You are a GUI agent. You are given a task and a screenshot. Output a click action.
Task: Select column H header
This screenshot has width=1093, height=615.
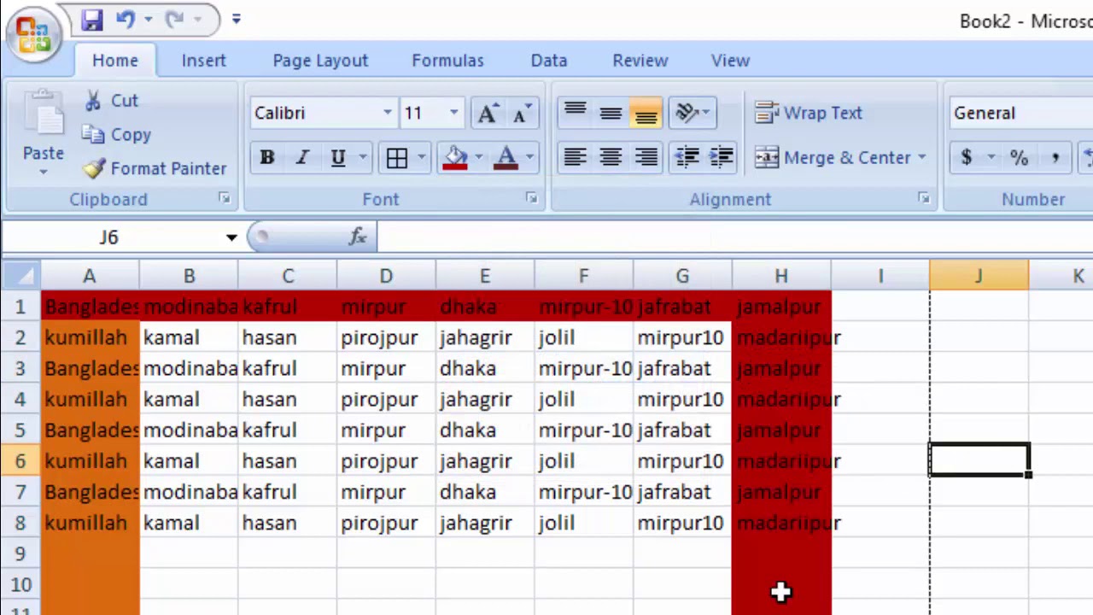781,276
